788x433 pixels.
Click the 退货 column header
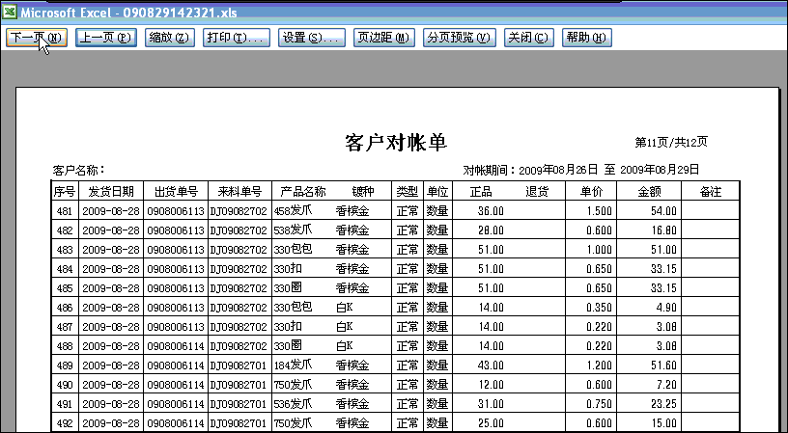pos(537,191)
